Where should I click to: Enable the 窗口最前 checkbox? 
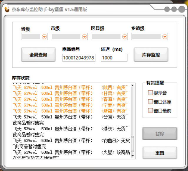click(x=150, y=111)
